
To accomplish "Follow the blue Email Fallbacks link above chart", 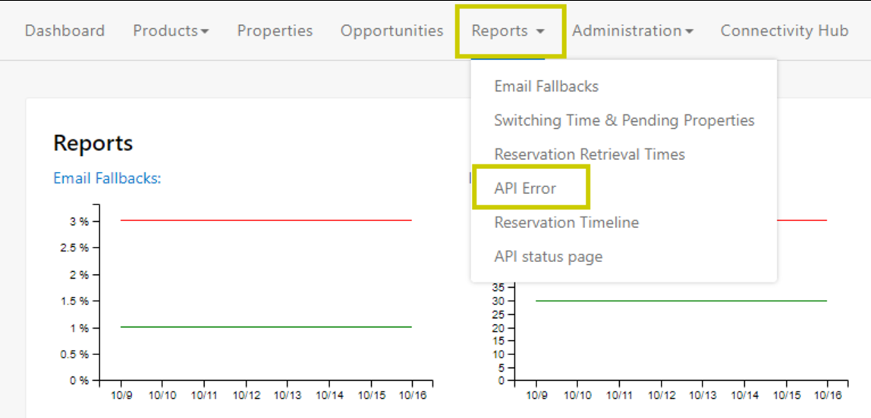I will pyautogui.click(x=107, y=178).
